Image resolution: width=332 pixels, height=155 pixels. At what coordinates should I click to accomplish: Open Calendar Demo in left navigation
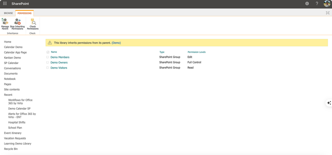point(13,47)
